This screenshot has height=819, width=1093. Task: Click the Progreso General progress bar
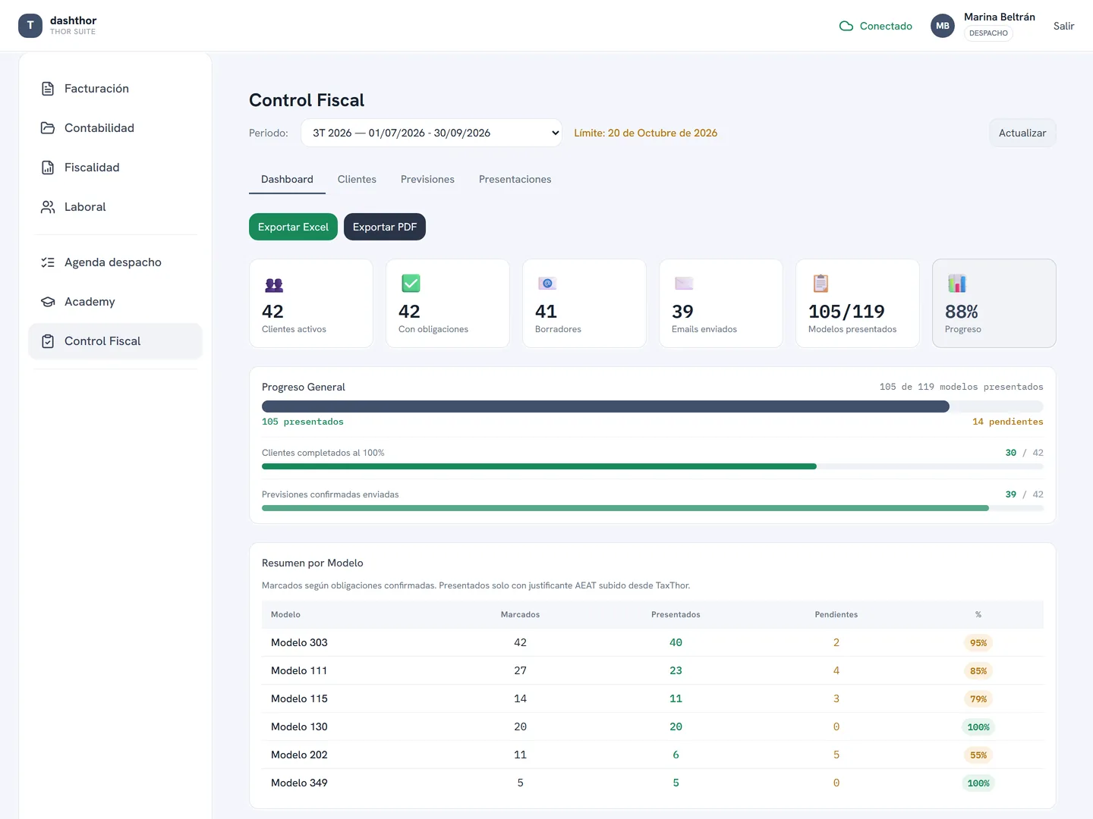653,406
